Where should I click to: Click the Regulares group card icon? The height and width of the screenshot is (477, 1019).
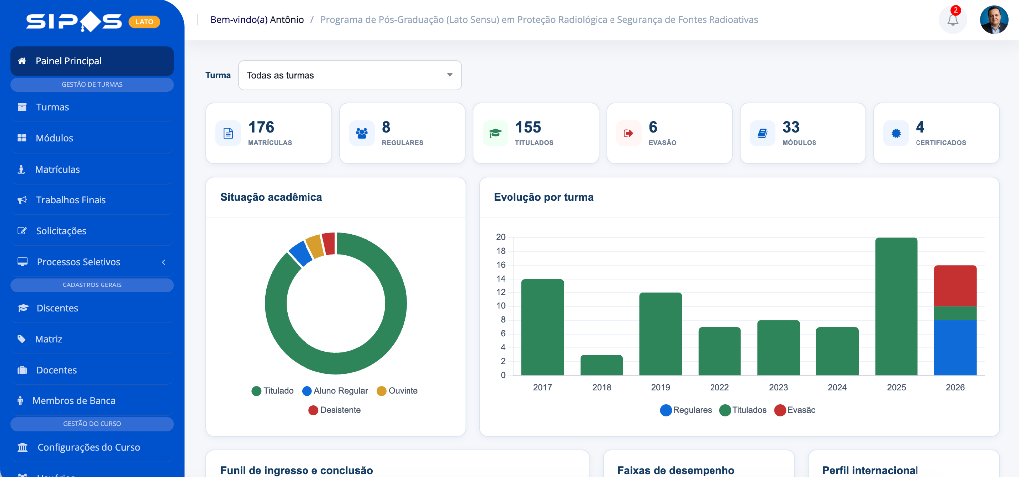[x=362, y=133]
